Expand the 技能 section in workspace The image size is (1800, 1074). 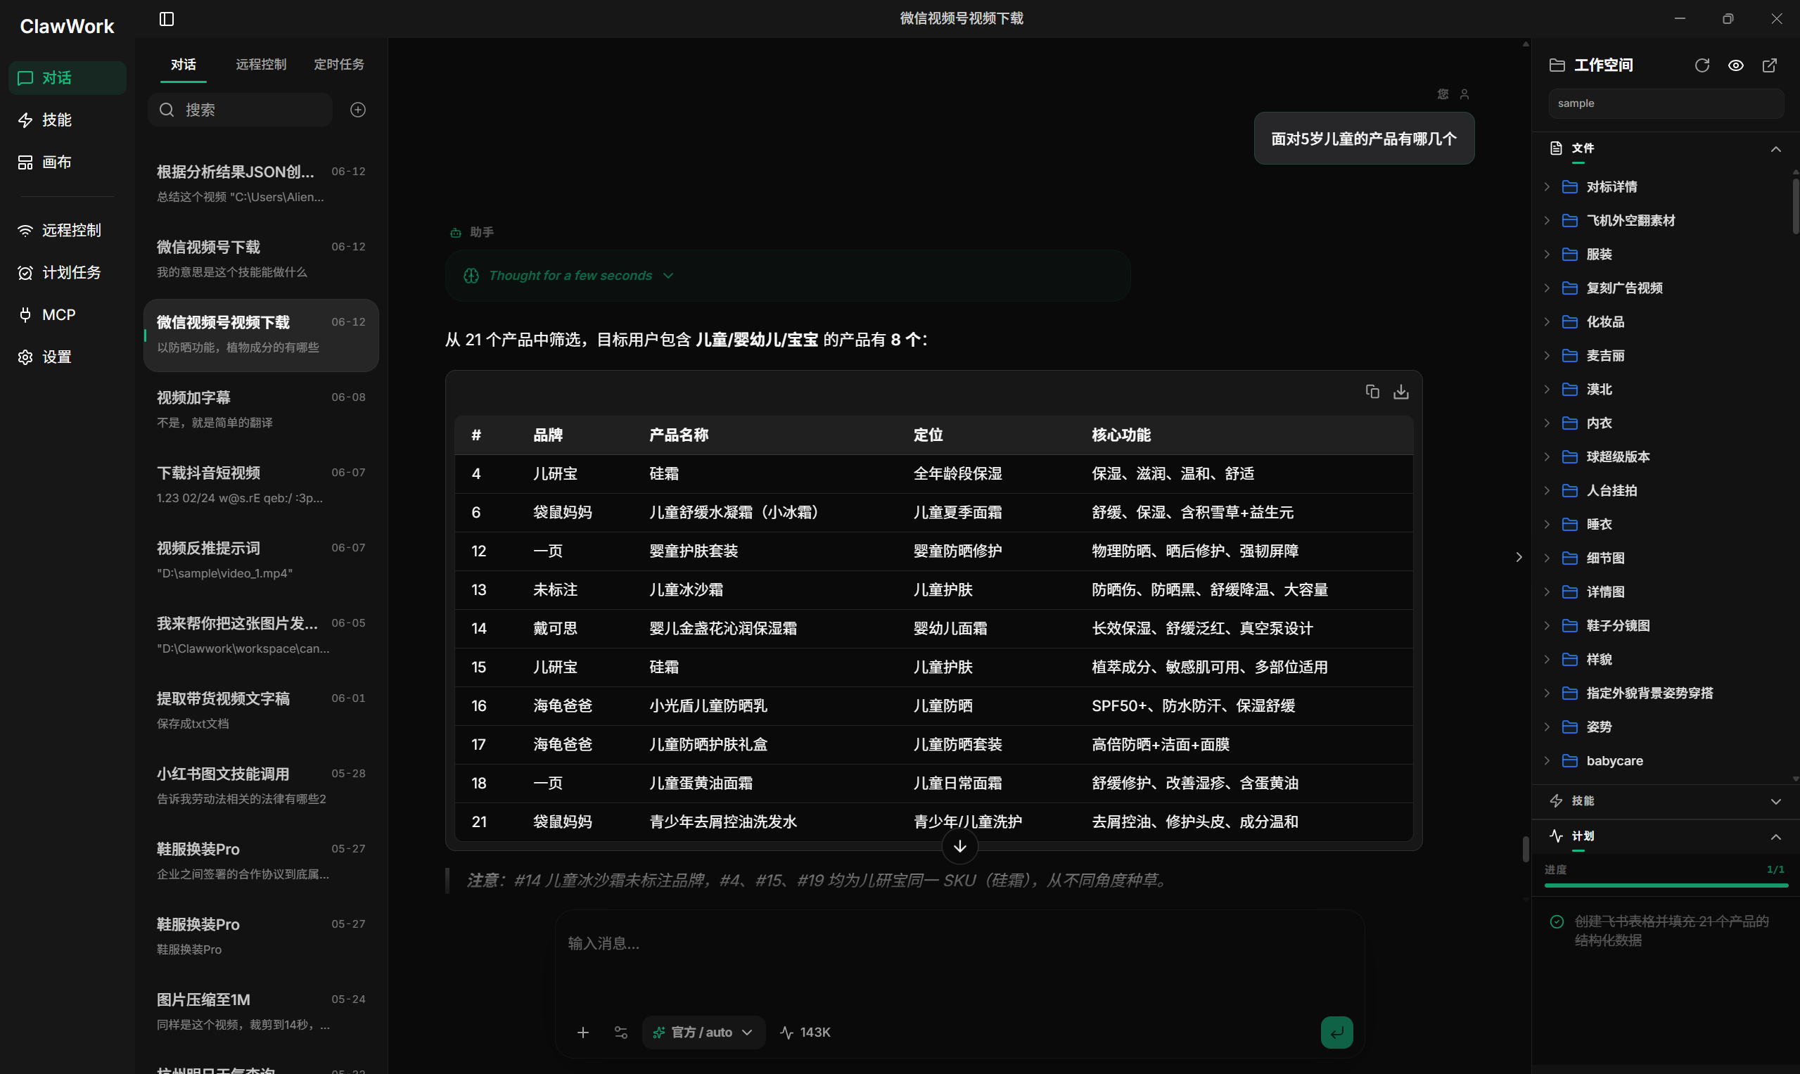pyautogui.click(x=1775, y=801)
